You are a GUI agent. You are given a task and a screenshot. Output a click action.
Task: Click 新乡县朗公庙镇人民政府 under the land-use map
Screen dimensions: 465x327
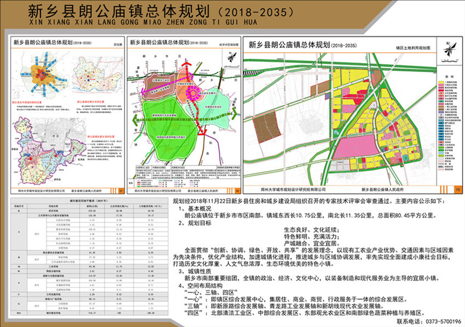tap(383, 190)
